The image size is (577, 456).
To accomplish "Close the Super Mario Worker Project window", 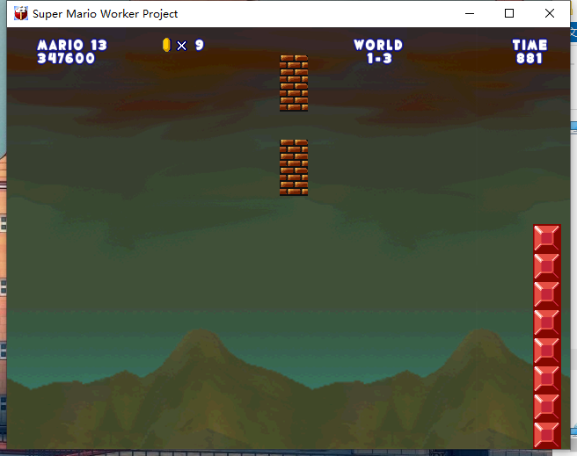I will 550,13.
